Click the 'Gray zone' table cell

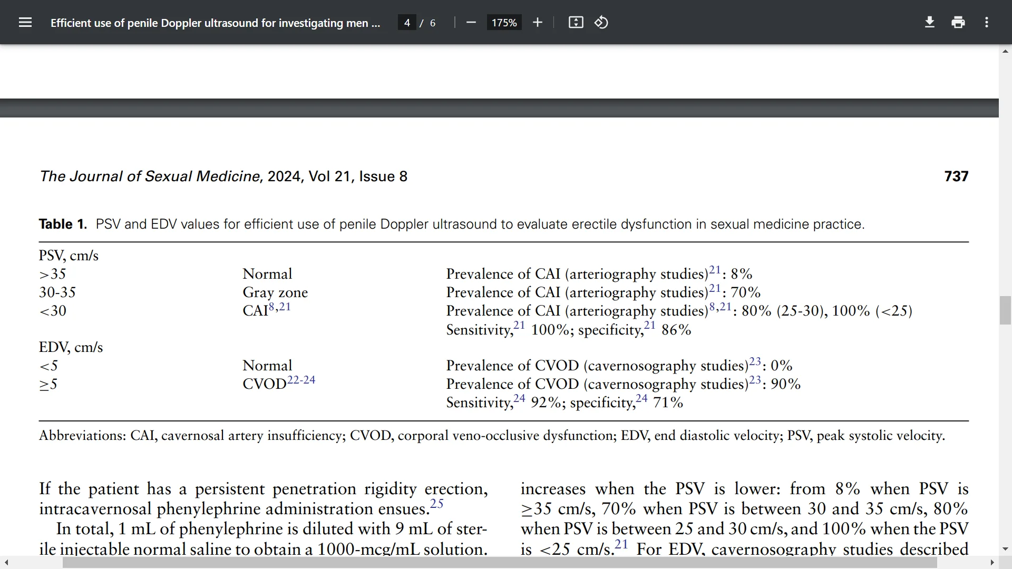point(275,292)
